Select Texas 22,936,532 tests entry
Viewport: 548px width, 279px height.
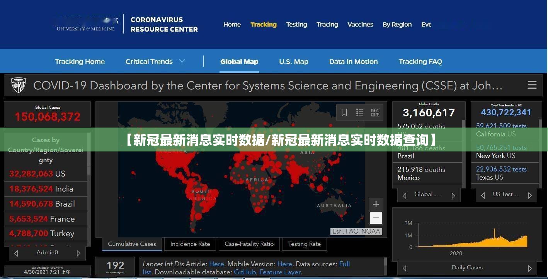505,173
